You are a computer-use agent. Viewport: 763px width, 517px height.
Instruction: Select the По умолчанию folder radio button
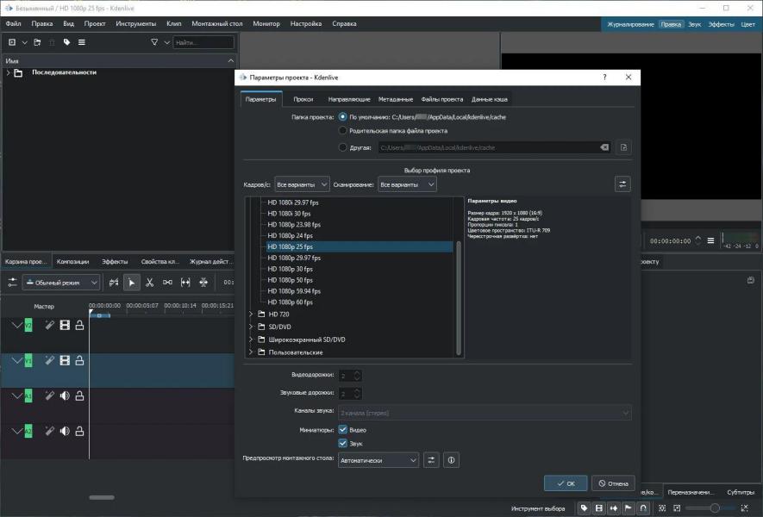click(x=342, y=116)
